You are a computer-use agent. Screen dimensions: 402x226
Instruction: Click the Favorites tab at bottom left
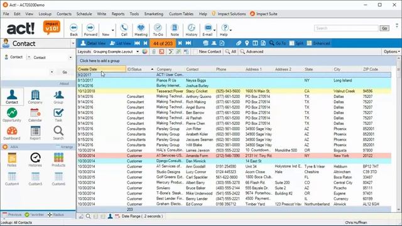[35, 215]
